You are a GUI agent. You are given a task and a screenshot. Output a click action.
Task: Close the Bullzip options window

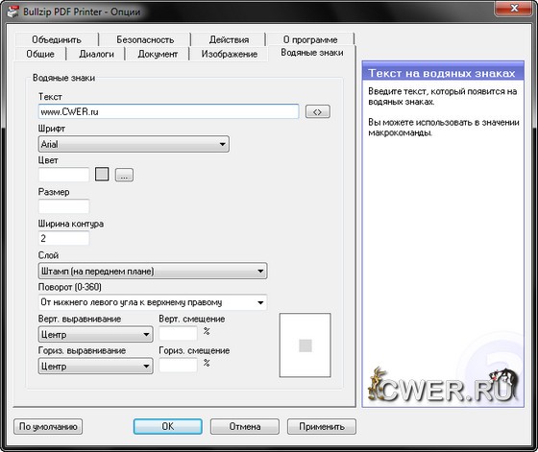point(514,9)
